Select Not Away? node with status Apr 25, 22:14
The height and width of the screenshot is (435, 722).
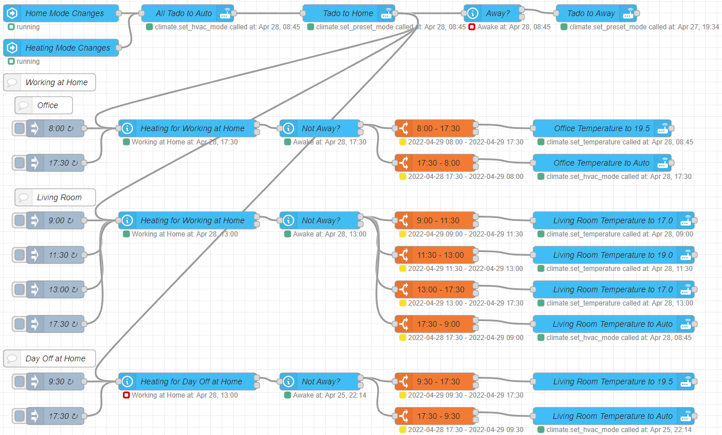point(320,381)
